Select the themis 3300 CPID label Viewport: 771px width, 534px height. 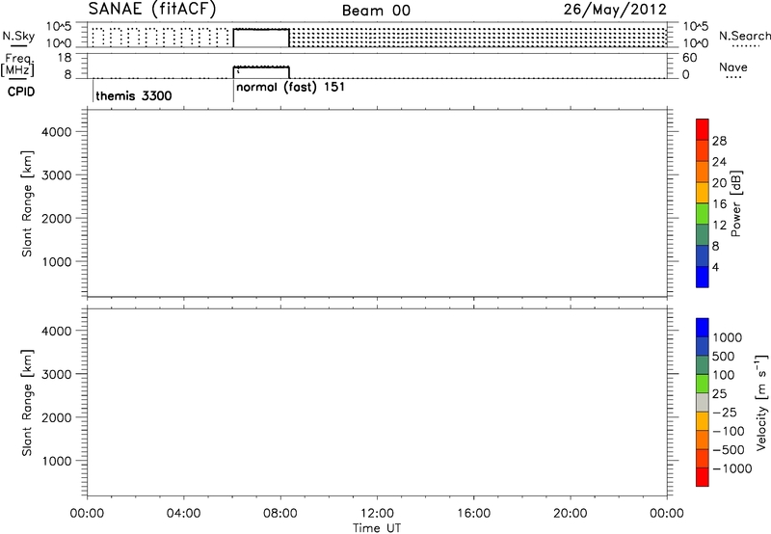134,95
